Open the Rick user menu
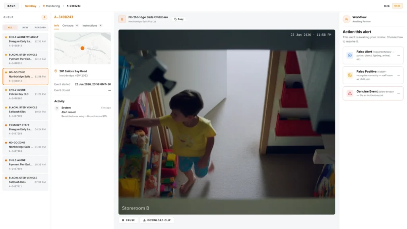Image resolution: width=407 pixels, height=229 pixels. point(387,6)
